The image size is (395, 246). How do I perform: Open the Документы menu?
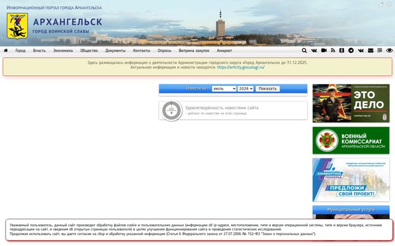[x=115, y=51]
